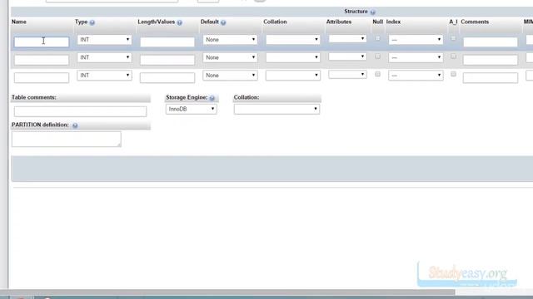Focus Length/Values field in second row

[167, 60]
